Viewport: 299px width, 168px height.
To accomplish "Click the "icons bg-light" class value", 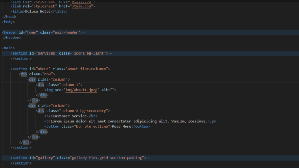I will [x=89, y=53].
